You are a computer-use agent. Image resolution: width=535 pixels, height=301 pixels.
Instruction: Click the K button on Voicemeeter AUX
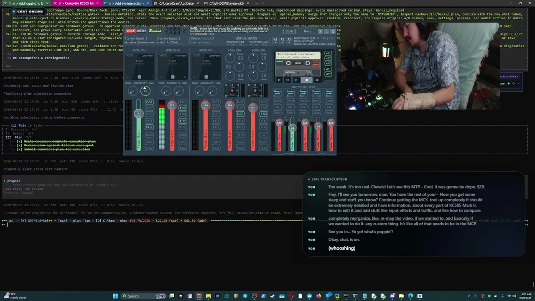[x=263, y=135]
